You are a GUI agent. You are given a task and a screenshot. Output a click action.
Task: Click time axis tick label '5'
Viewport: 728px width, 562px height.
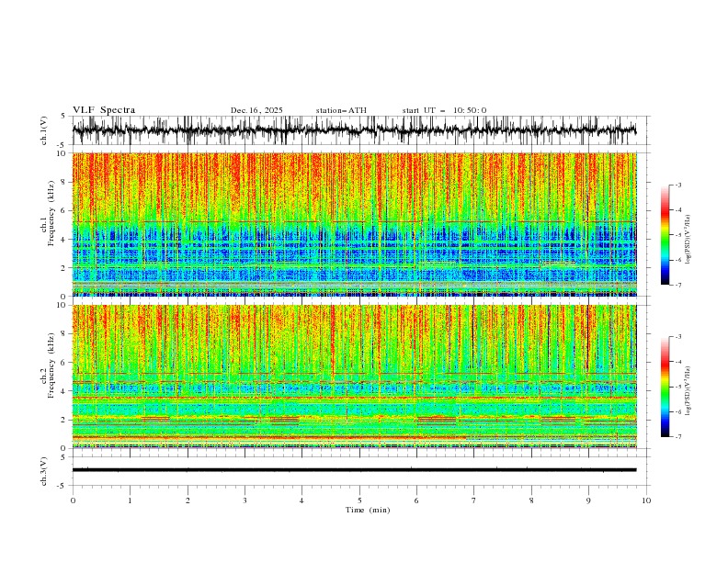[x=359, y=500]
